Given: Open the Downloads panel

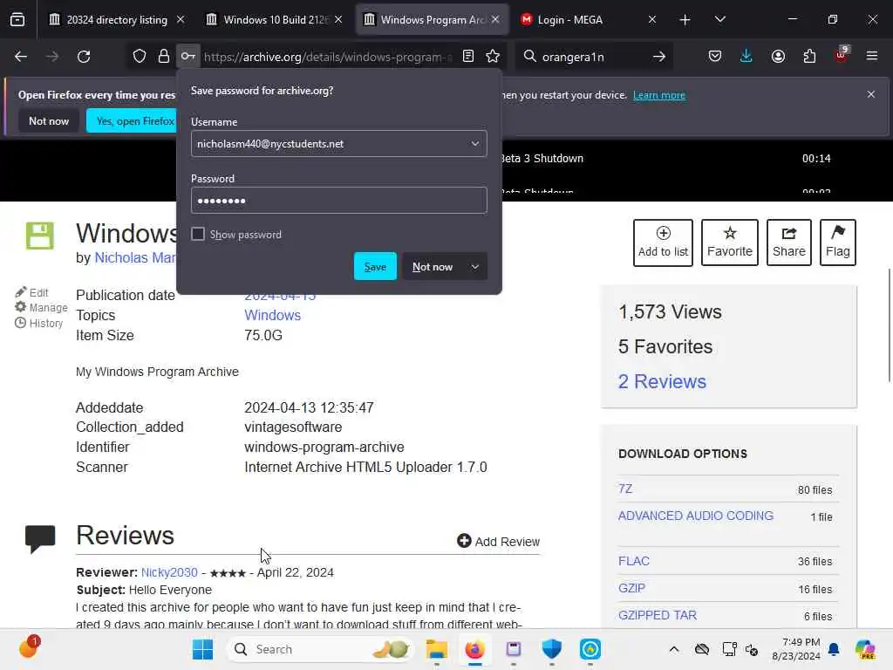Looking at the screenshot, I should [x=746, y=57].
